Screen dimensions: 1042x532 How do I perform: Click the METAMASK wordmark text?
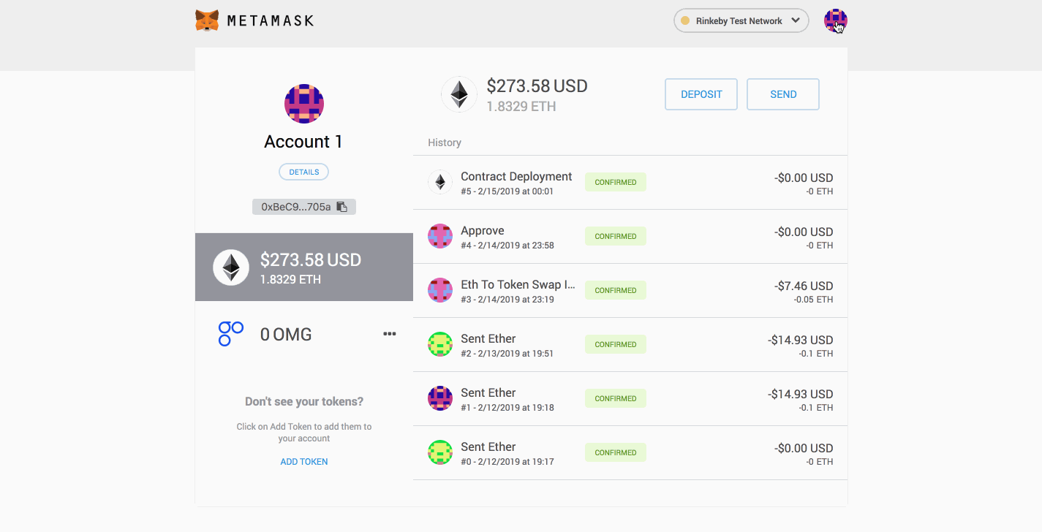[271, 20]
